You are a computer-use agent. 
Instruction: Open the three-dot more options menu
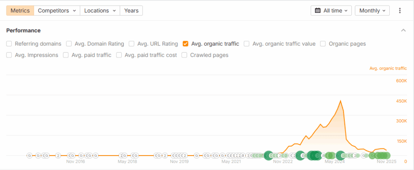pyautogui.click(x=400, y=10)
